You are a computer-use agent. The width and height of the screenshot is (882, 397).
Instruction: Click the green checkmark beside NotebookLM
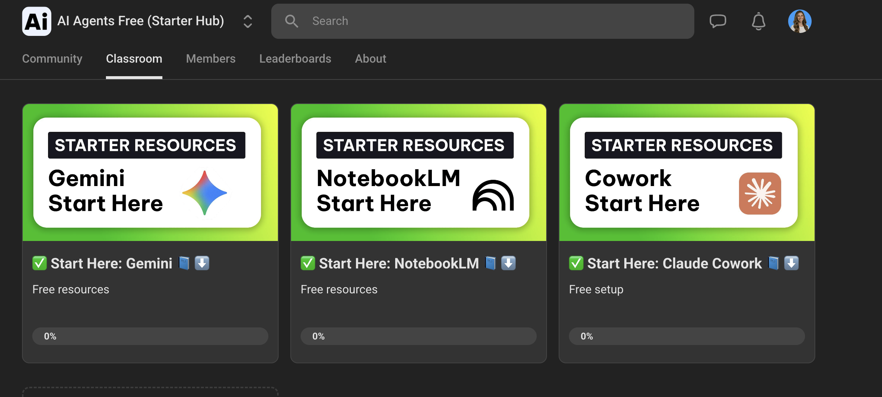308,263
